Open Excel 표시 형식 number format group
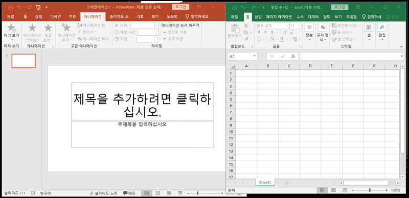This screenshot has width=409, height=198. click(x=323, y=32)
